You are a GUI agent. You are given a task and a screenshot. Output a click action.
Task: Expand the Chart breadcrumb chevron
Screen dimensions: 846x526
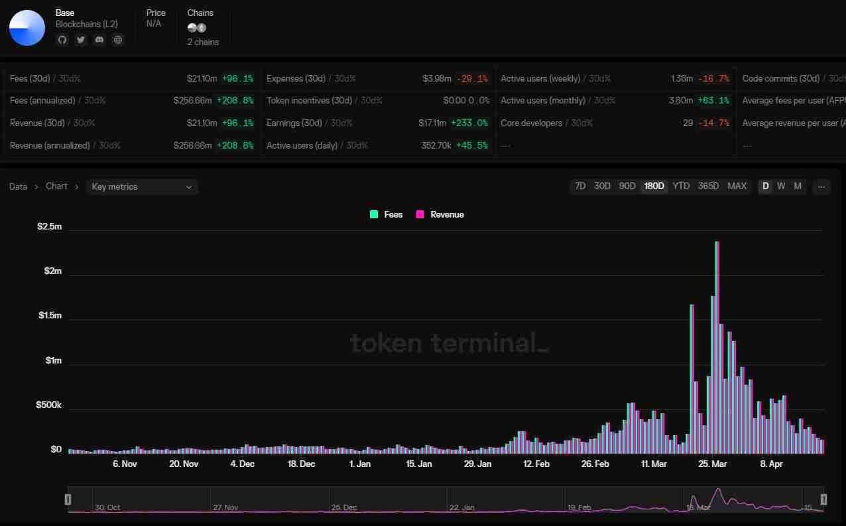click(x=77, y=187)
